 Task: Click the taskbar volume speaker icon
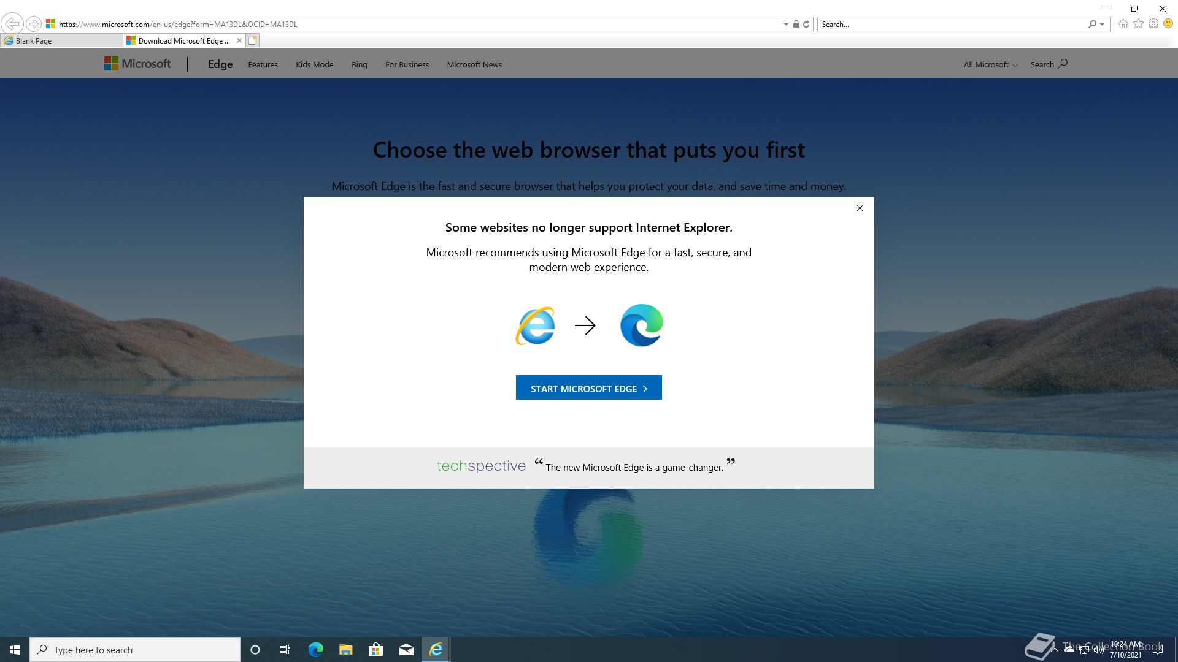(x=1098, y=650)
